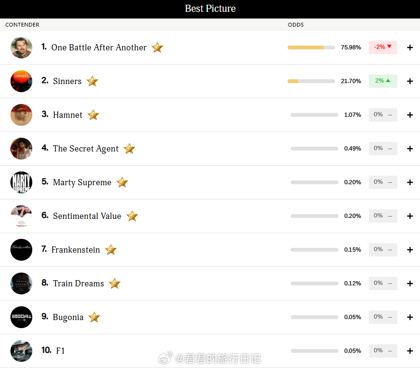Click the gold star next to Marty Supreme

(x=122, y=182)
